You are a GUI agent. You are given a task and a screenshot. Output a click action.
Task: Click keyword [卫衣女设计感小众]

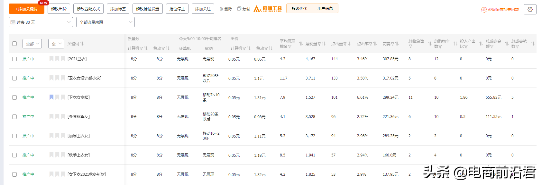coord(85,78)
